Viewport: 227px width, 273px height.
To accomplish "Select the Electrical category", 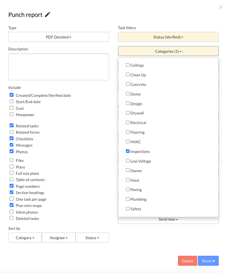I will pos(128,123).
